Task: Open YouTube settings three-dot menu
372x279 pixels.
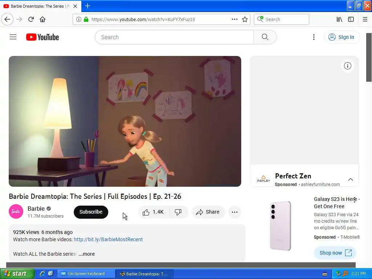Action: 314,37
